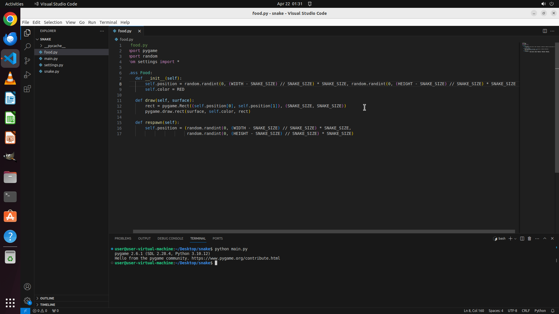Open the Terminal menu
This screenshot has width=559, height=314.
pos(108,22)
